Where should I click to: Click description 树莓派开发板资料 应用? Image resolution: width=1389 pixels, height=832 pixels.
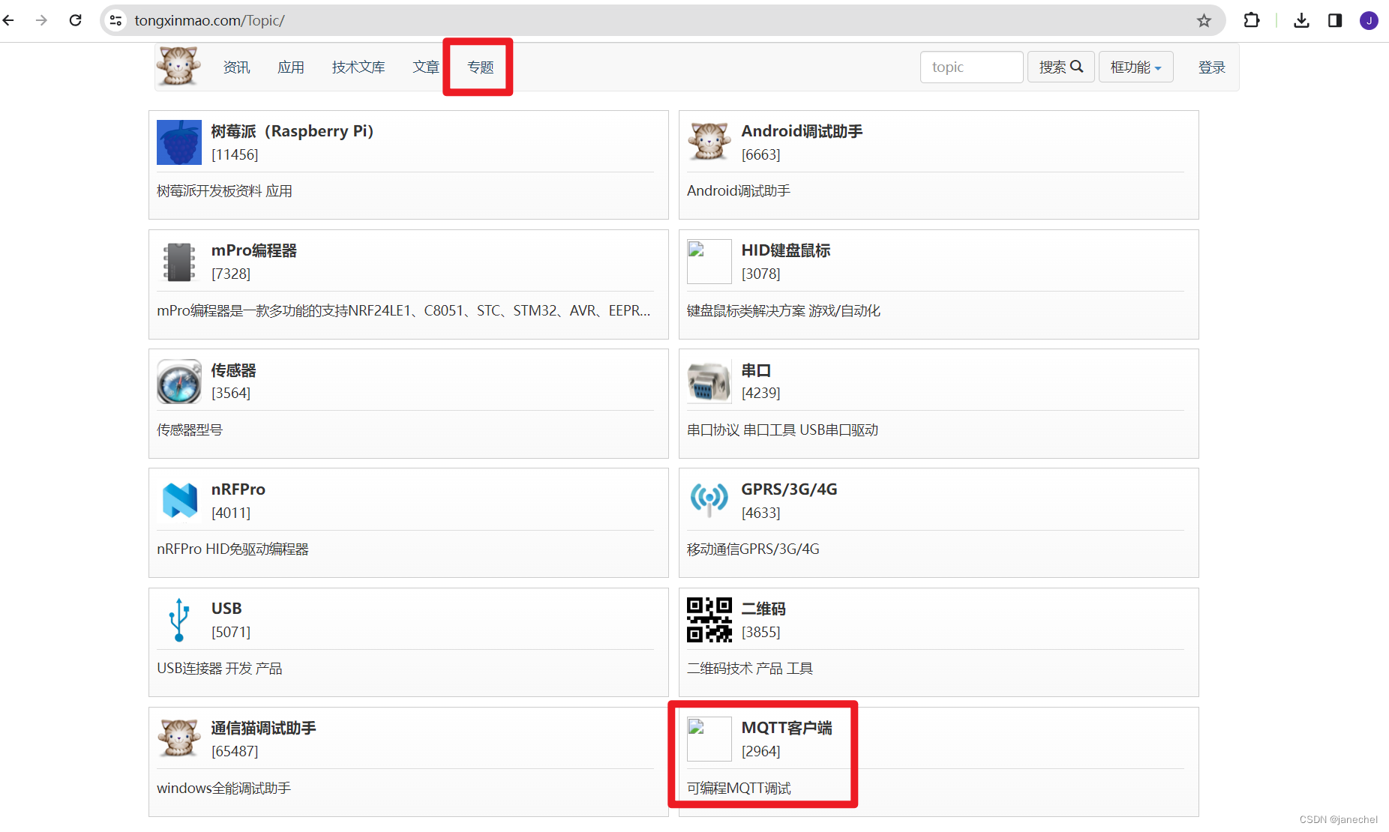224,191
